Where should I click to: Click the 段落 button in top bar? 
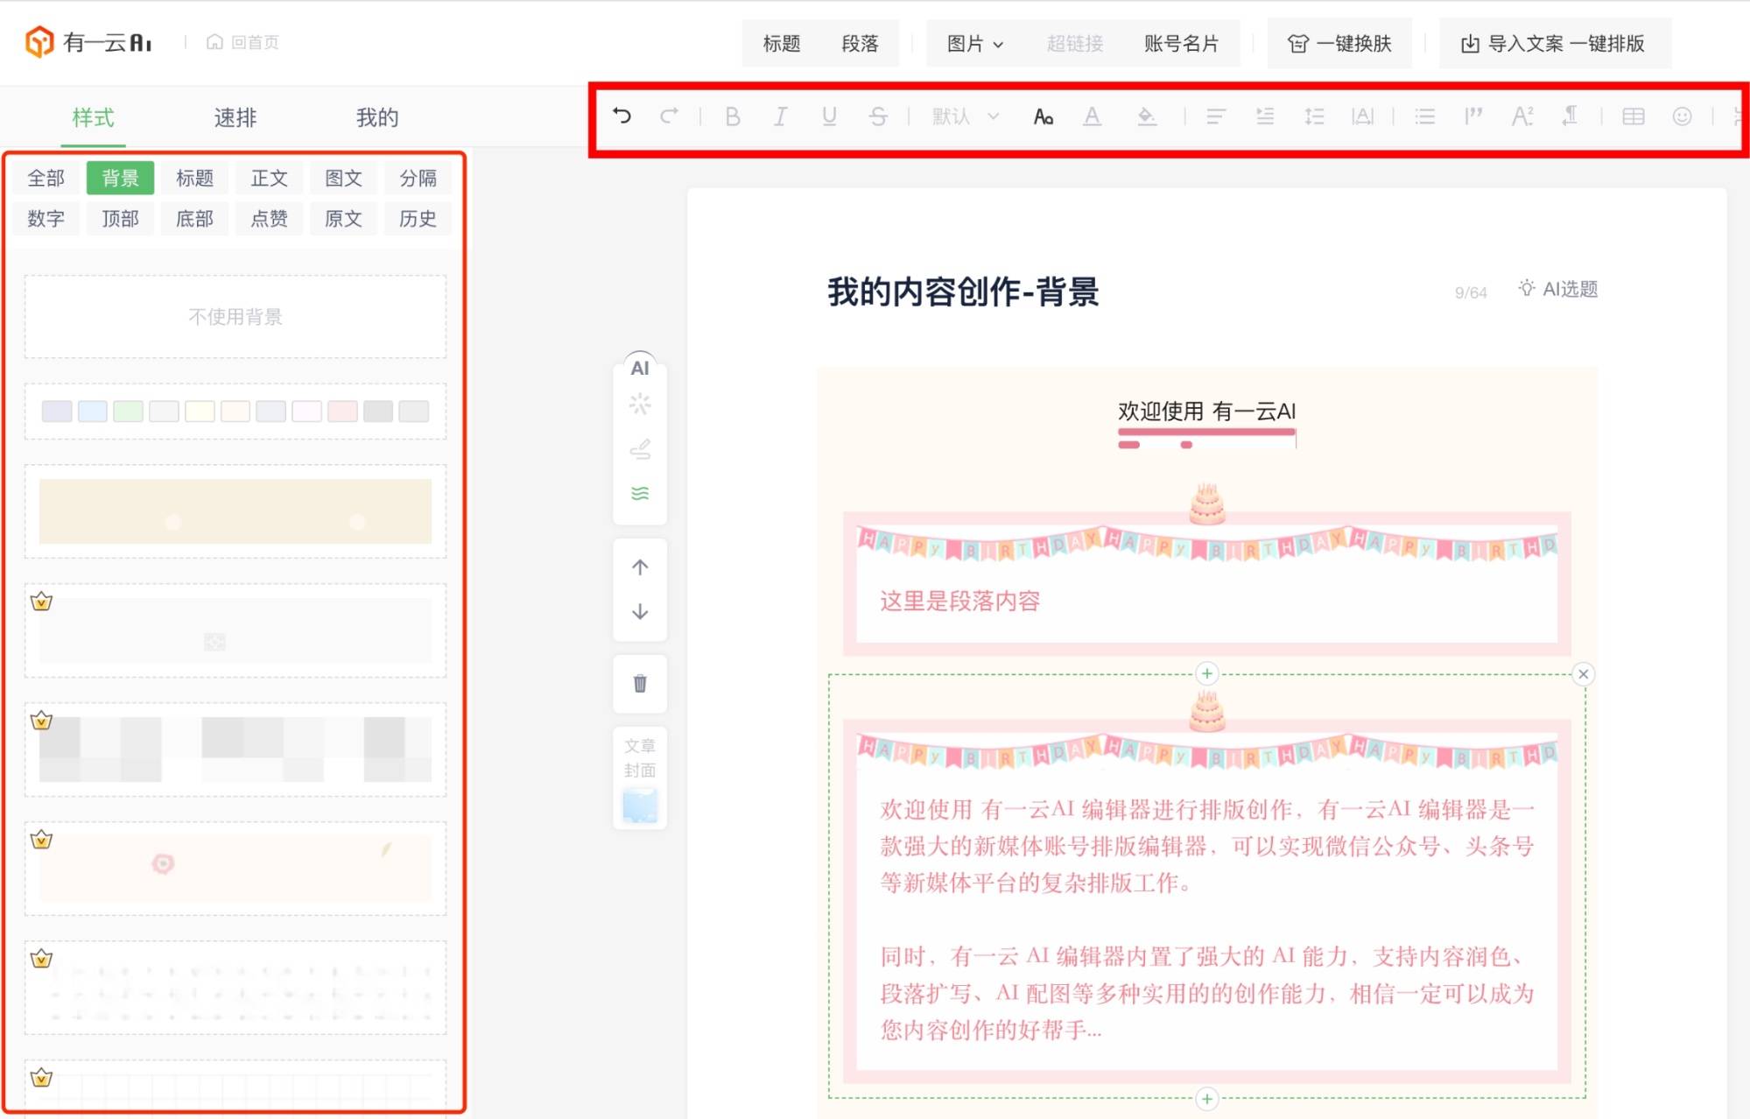(x=860, y=43)
